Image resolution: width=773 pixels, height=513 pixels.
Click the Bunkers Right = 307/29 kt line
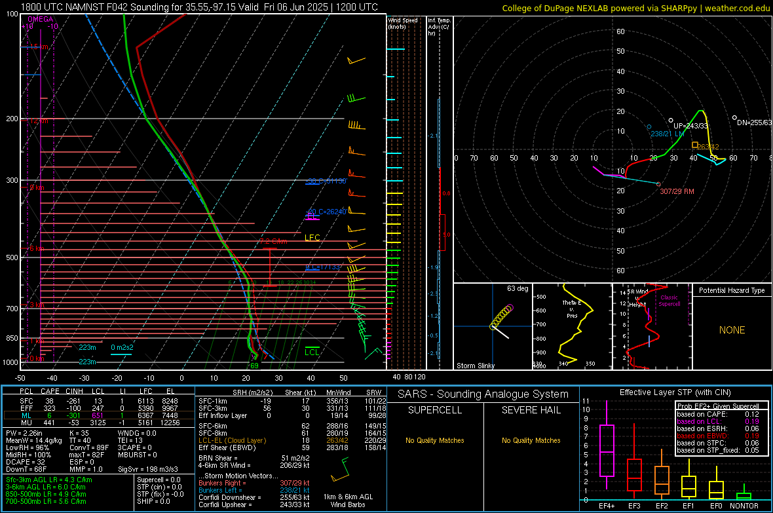pos(254,483)
